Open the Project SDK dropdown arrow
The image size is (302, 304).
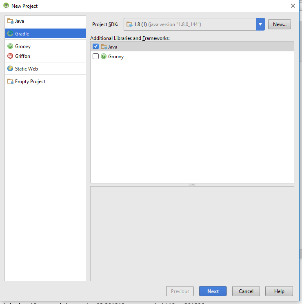(x=260, y=24)
